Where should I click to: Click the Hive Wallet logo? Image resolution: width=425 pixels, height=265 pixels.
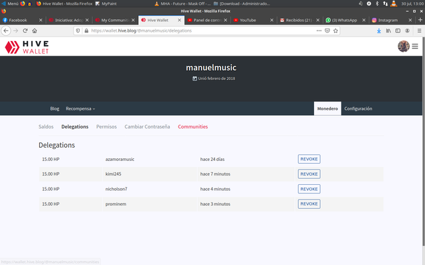tap(27, 47)
